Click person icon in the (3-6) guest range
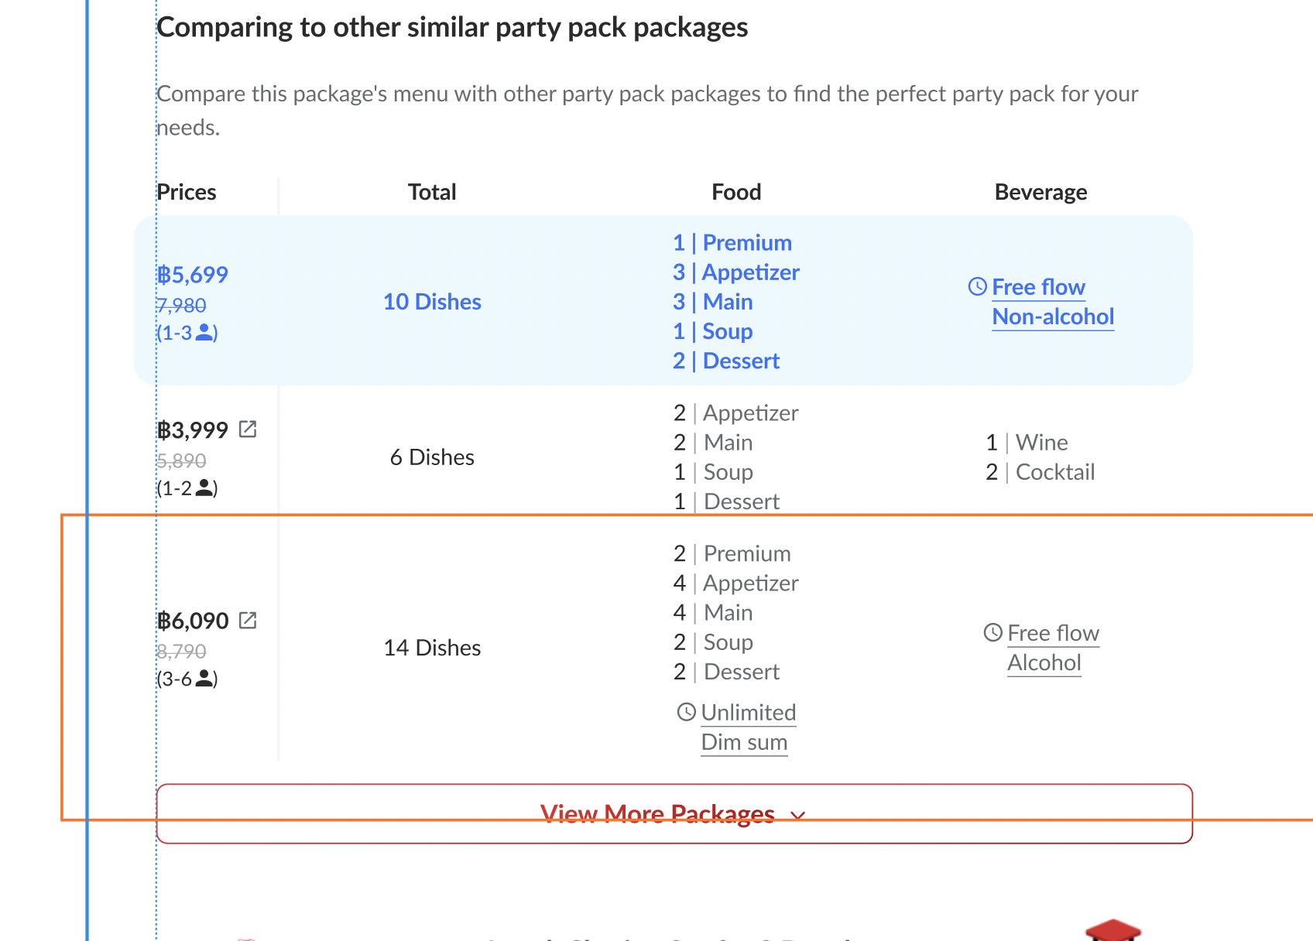 (x=205, y=679)
